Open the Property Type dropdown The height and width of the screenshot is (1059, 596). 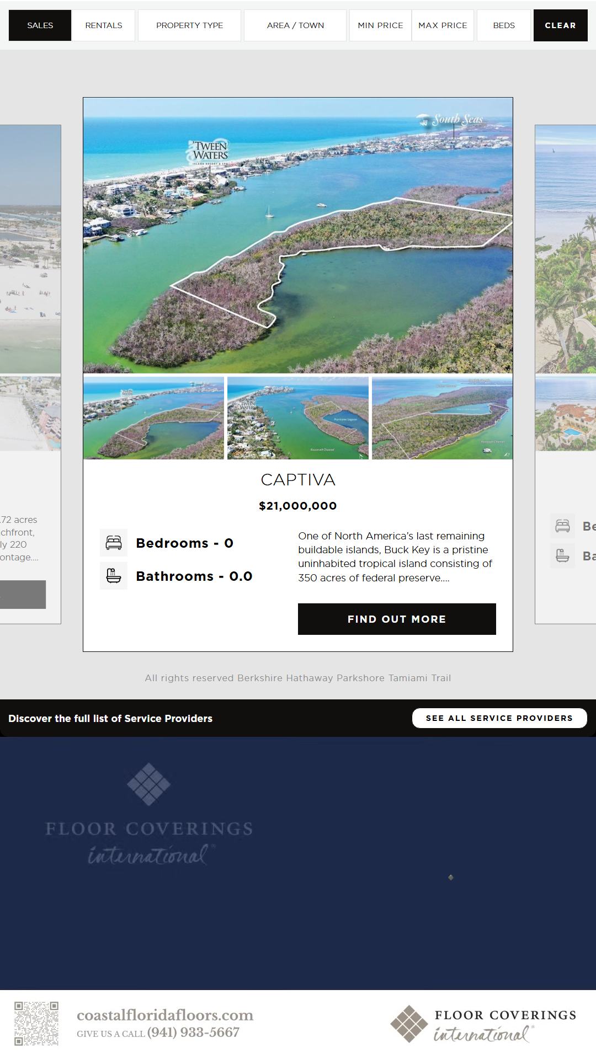189,25
